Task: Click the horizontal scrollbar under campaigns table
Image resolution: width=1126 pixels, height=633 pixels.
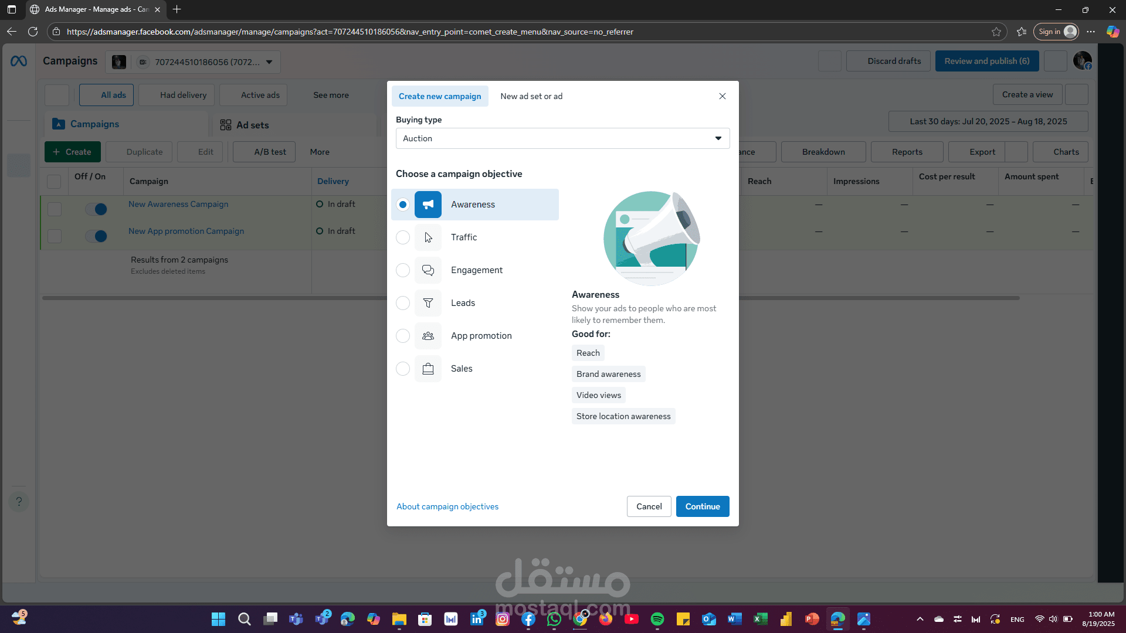Action: 531,298
